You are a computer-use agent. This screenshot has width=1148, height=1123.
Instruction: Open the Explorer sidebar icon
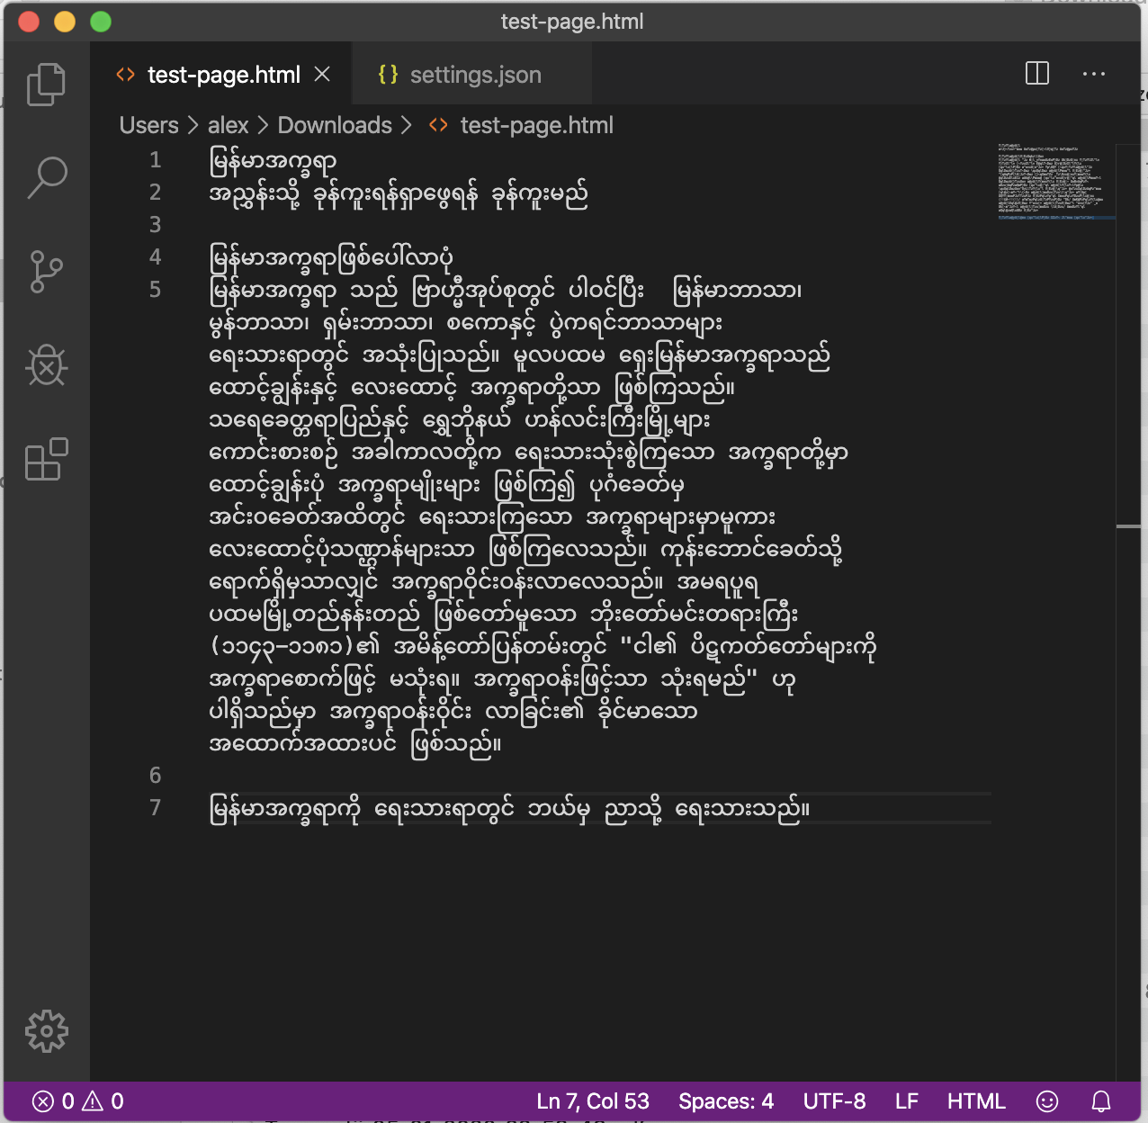(46, 84)
